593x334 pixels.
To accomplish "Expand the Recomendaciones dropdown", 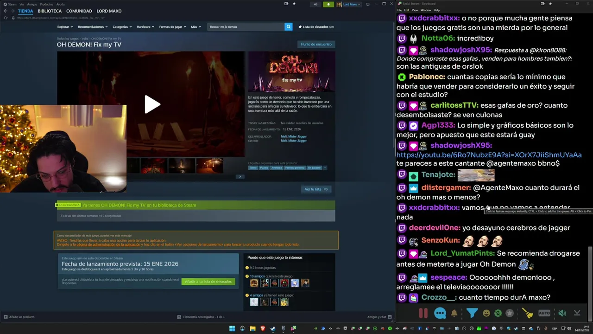I will [x=93, y=26].
